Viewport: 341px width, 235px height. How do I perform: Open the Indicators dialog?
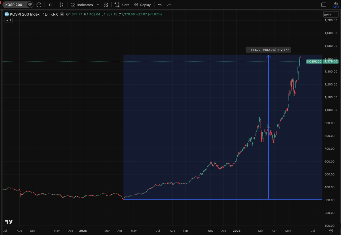pos(82,5)
